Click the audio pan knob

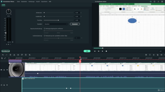tap(9, 11)
